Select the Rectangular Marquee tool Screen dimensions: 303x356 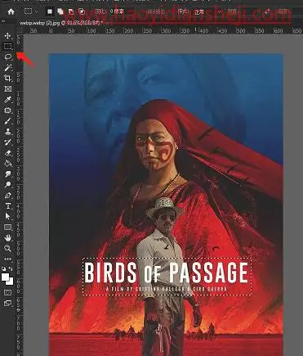[x=7, y=46]
